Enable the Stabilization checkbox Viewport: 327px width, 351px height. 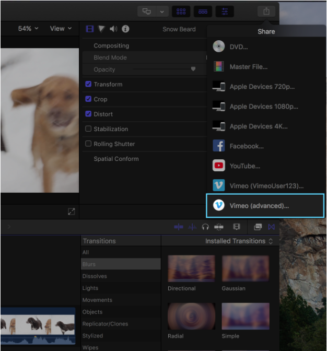(x=88, y=129)
